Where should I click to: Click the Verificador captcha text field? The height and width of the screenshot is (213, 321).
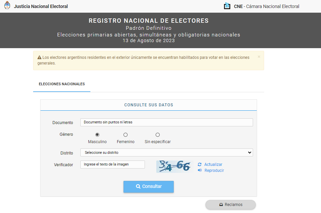pos(112,165)
